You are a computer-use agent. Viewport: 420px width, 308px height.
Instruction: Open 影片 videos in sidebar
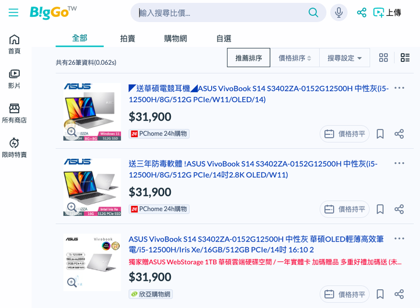pyautogui.click(x=14, y=79)
